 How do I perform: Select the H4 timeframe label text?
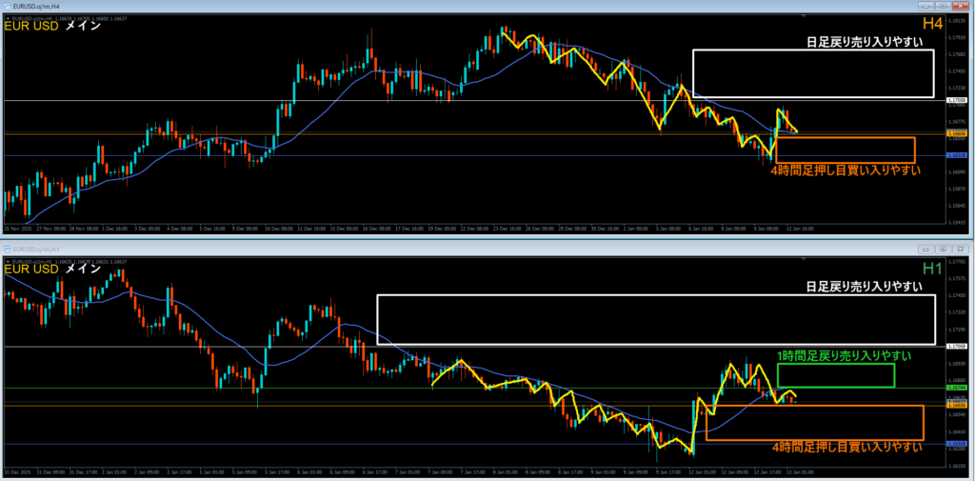tap(932, 24)
